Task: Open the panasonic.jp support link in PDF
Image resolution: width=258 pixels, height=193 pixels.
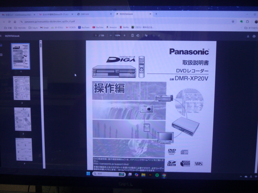Action: 111,164
